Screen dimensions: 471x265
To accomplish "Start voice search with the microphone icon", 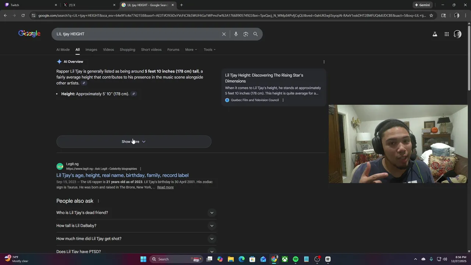I will (x=236, y=34).
